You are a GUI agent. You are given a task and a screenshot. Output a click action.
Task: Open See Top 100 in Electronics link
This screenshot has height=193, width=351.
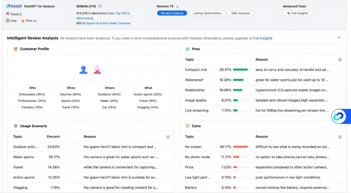(103, 16)
